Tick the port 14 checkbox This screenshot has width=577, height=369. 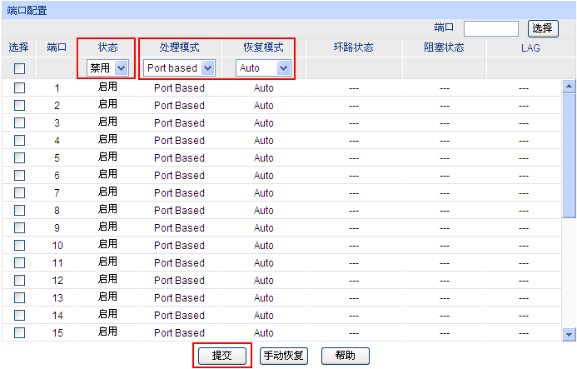(19, 315)
